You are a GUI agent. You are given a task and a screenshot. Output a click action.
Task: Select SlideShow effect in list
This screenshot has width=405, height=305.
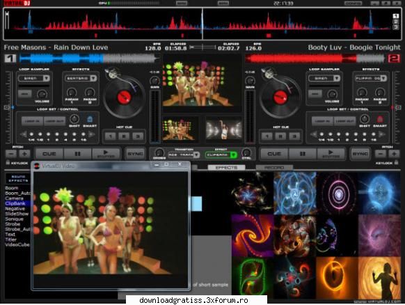coord(17,214)
